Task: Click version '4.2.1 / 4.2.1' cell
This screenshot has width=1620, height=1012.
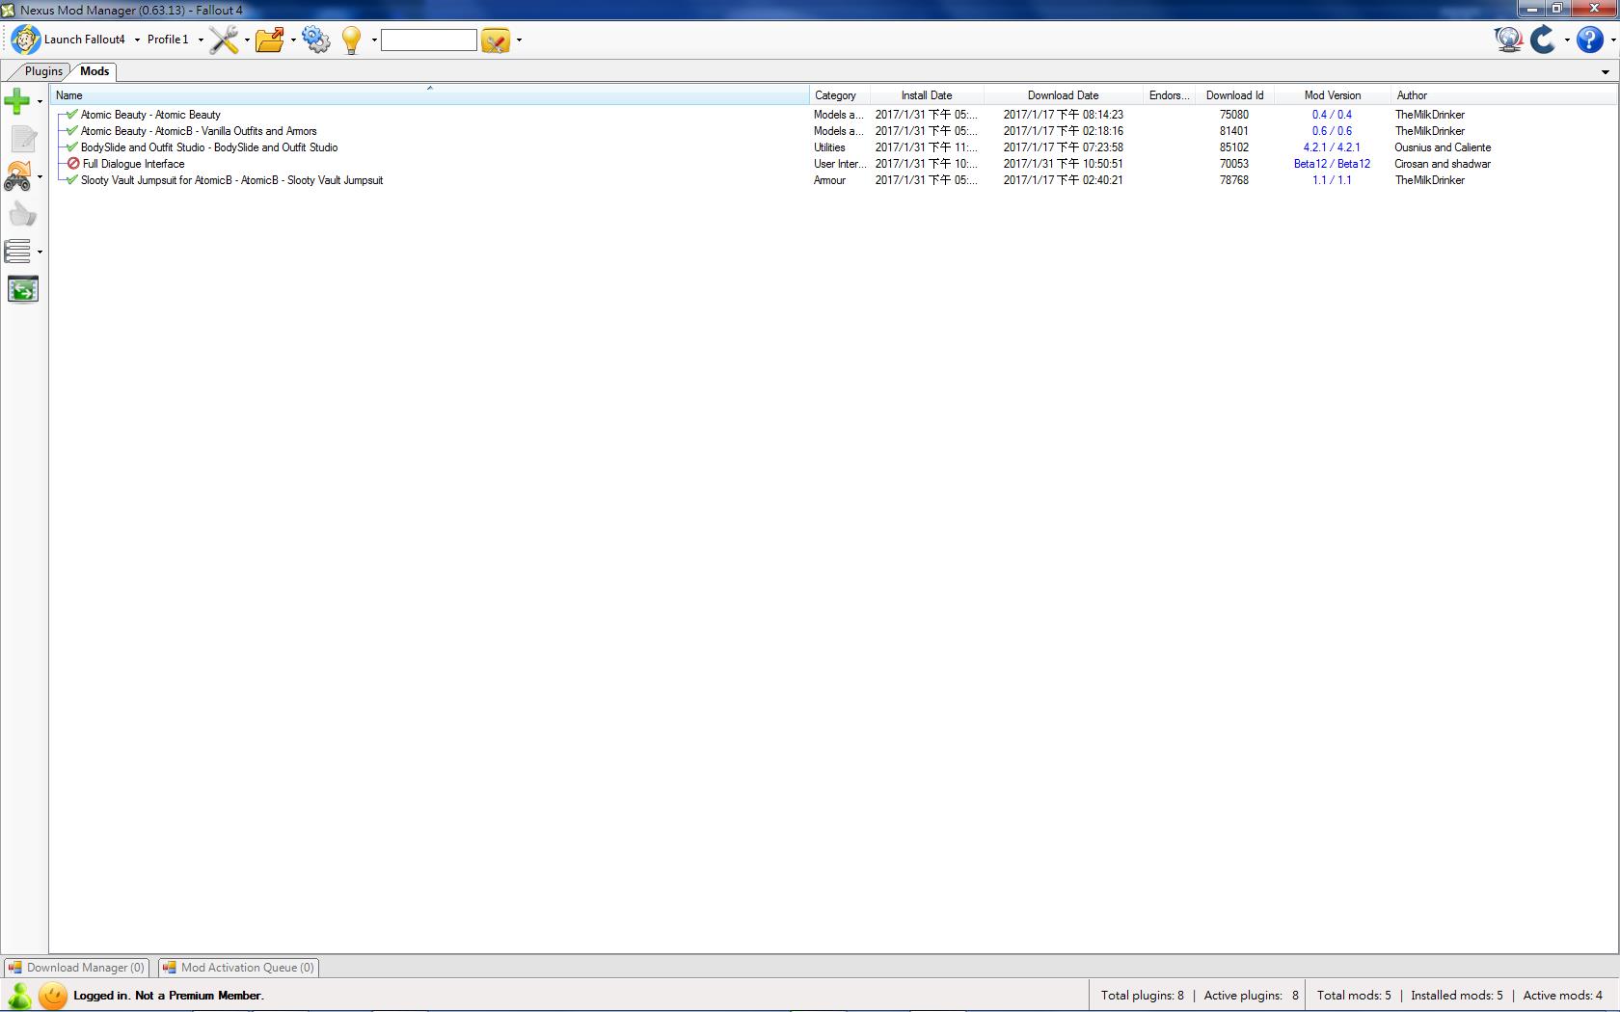Action: pos(1332,147)
